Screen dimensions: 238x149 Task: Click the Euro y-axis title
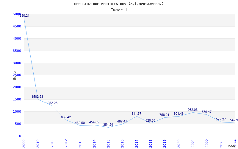click(15, 75)
